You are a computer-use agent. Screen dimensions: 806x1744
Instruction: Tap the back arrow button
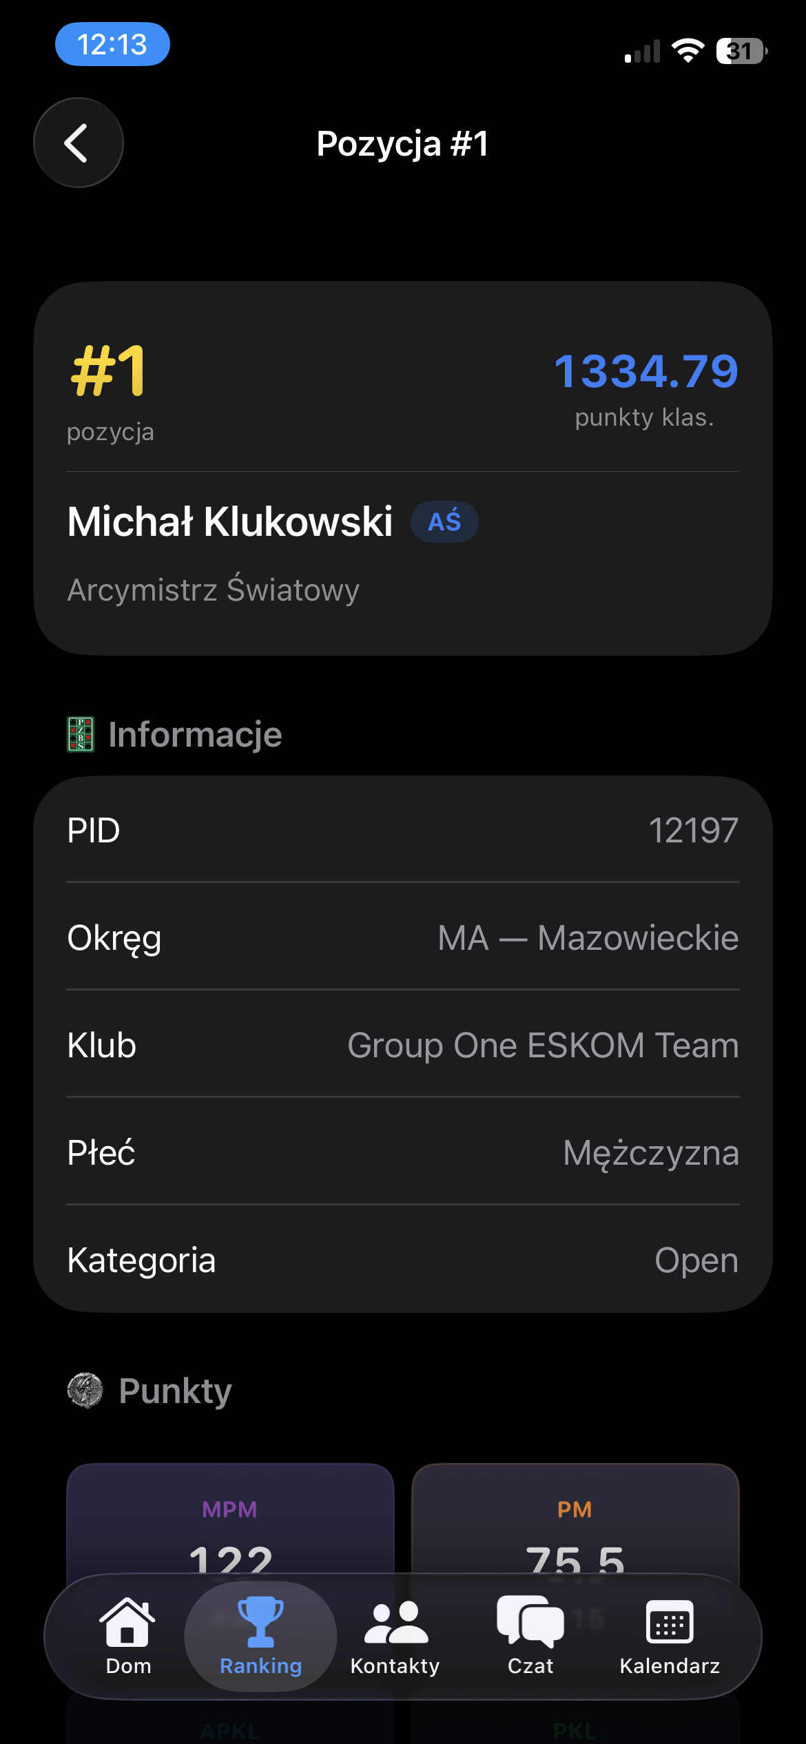point(79,143)
